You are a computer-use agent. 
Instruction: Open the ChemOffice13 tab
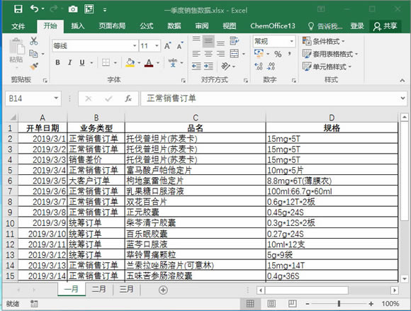click(273, 26)
